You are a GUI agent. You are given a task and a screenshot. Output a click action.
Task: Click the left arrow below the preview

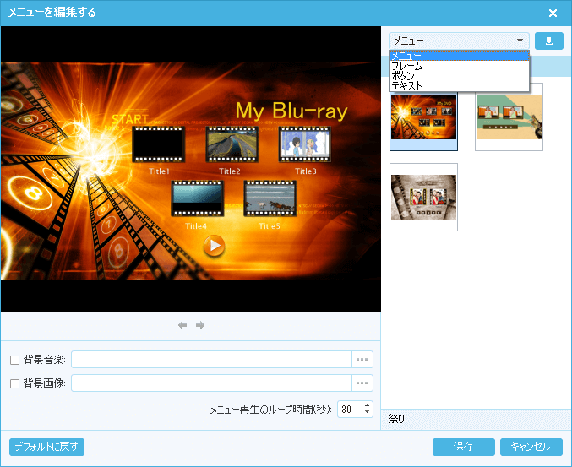click(182, 325)
